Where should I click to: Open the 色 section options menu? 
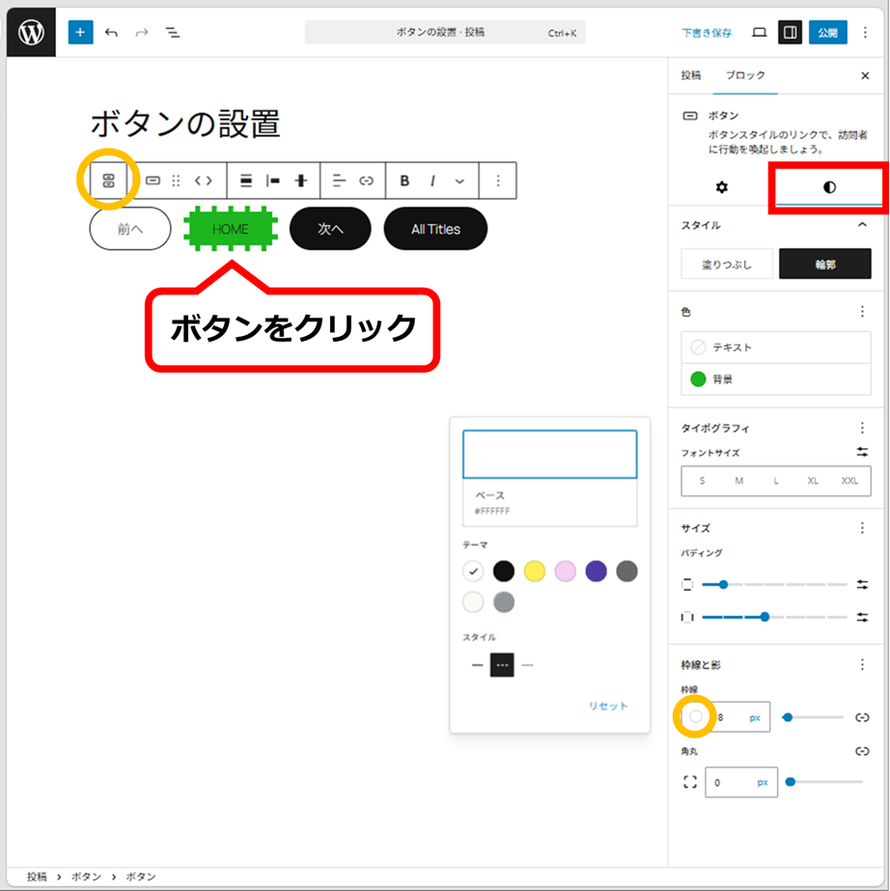(862, 312)
